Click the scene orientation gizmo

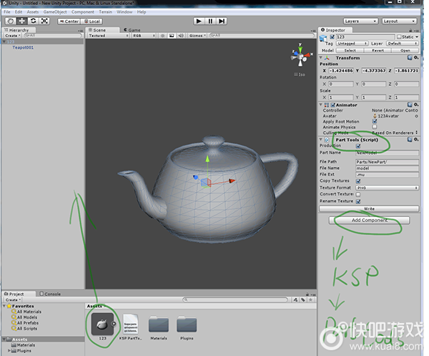pyautogui.click(x=301, y=57)
